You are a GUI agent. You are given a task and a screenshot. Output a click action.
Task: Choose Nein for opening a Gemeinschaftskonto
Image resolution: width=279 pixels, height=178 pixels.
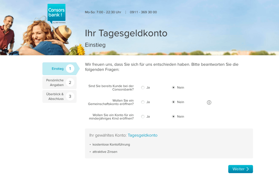coord(173,102)
